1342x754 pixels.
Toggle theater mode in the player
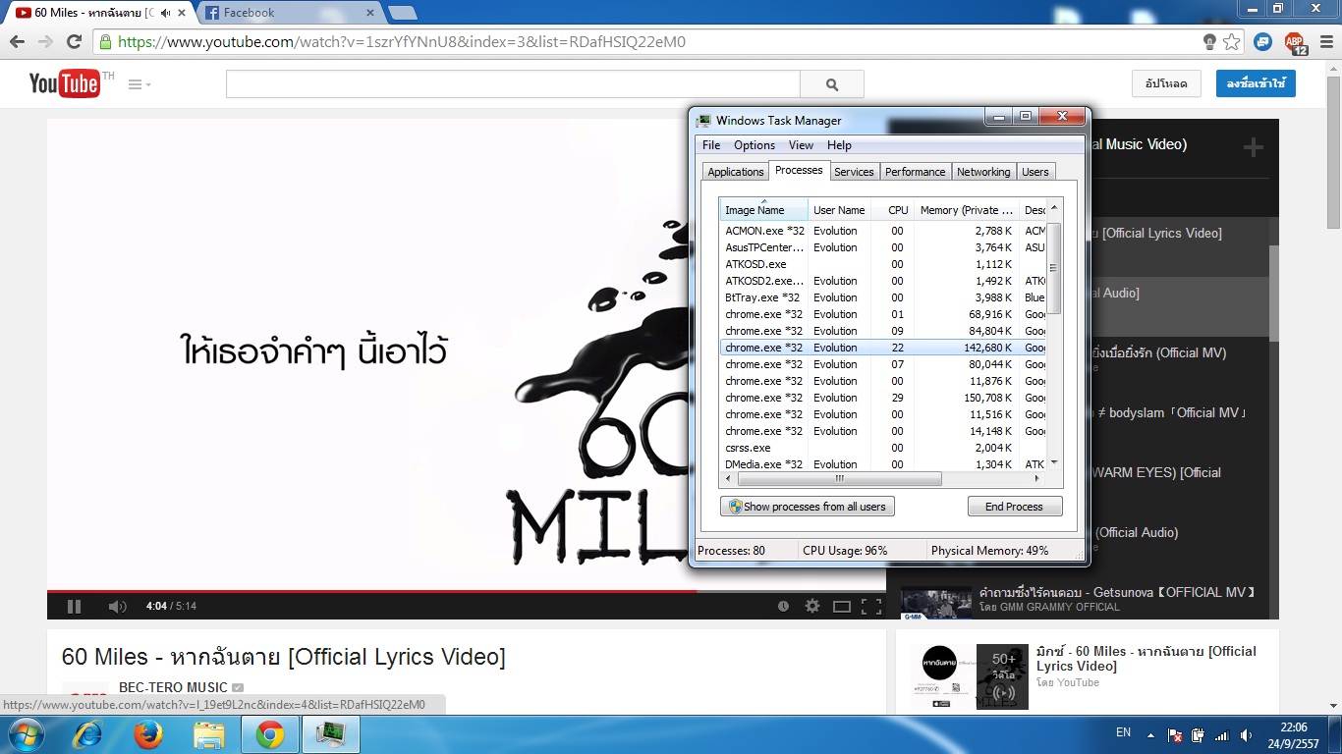[841, 606]
